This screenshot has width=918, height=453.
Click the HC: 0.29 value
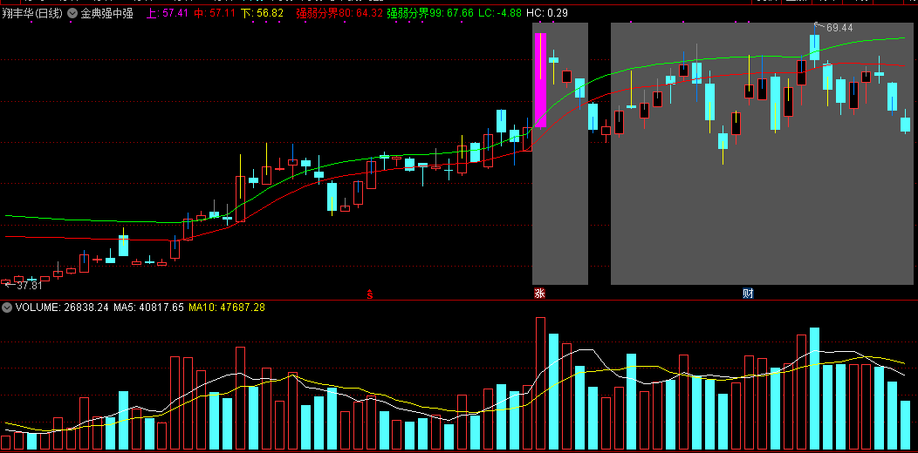547,13
